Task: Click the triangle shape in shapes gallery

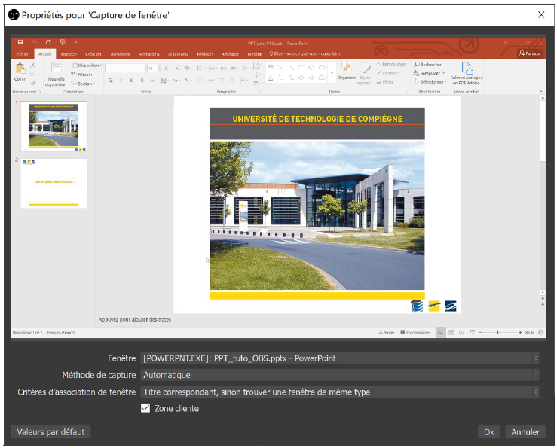Action: [271, 78]
